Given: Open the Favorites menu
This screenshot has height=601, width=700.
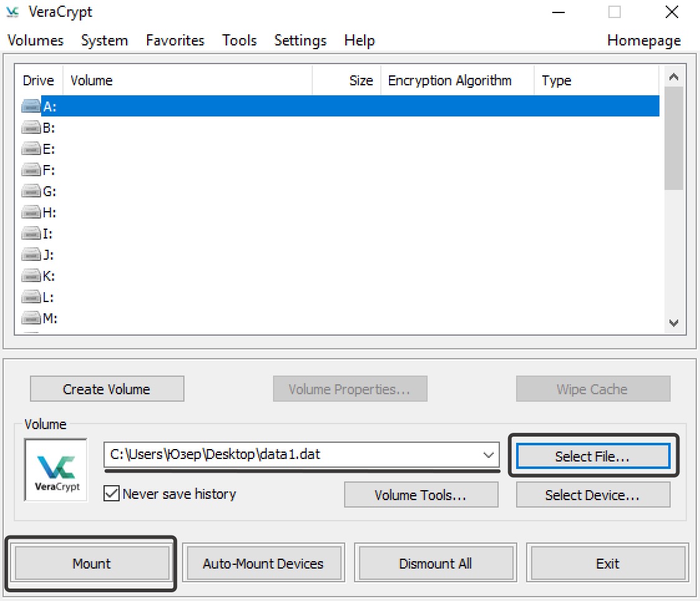Looking at the screenshot, I should pyautogui.click(x=175, y=40).
